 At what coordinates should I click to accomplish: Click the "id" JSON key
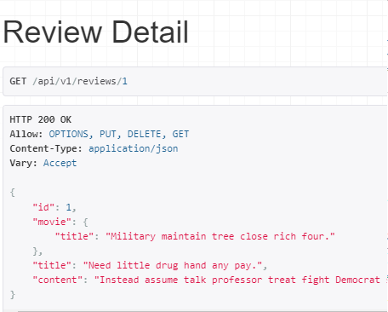click(x=43, y=207)
